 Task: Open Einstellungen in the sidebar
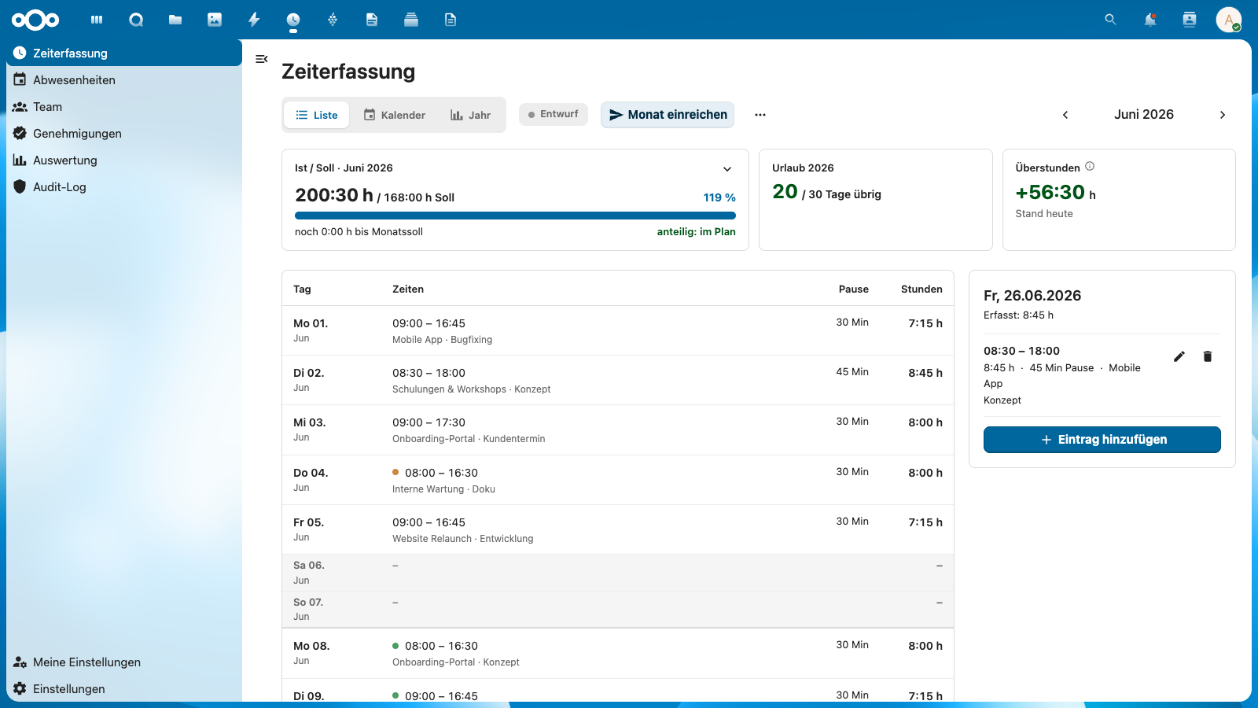(124, 688)
